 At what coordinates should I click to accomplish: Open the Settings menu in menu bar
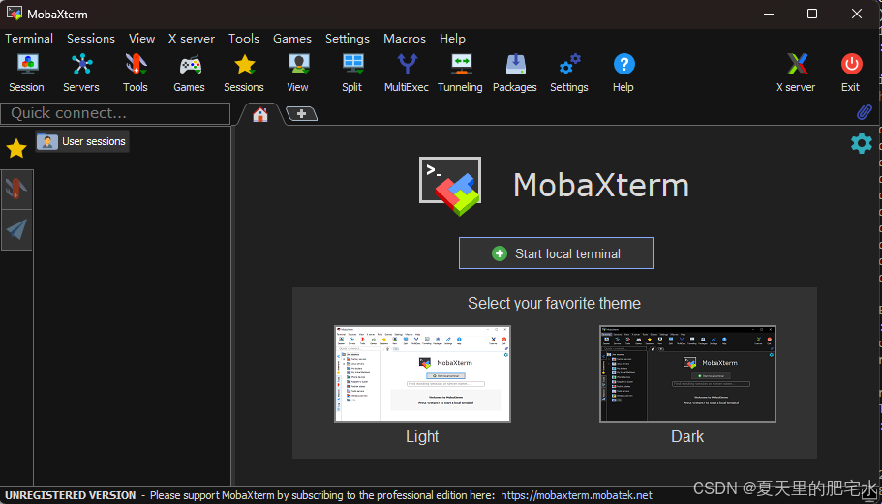click(x=347, y=38)
